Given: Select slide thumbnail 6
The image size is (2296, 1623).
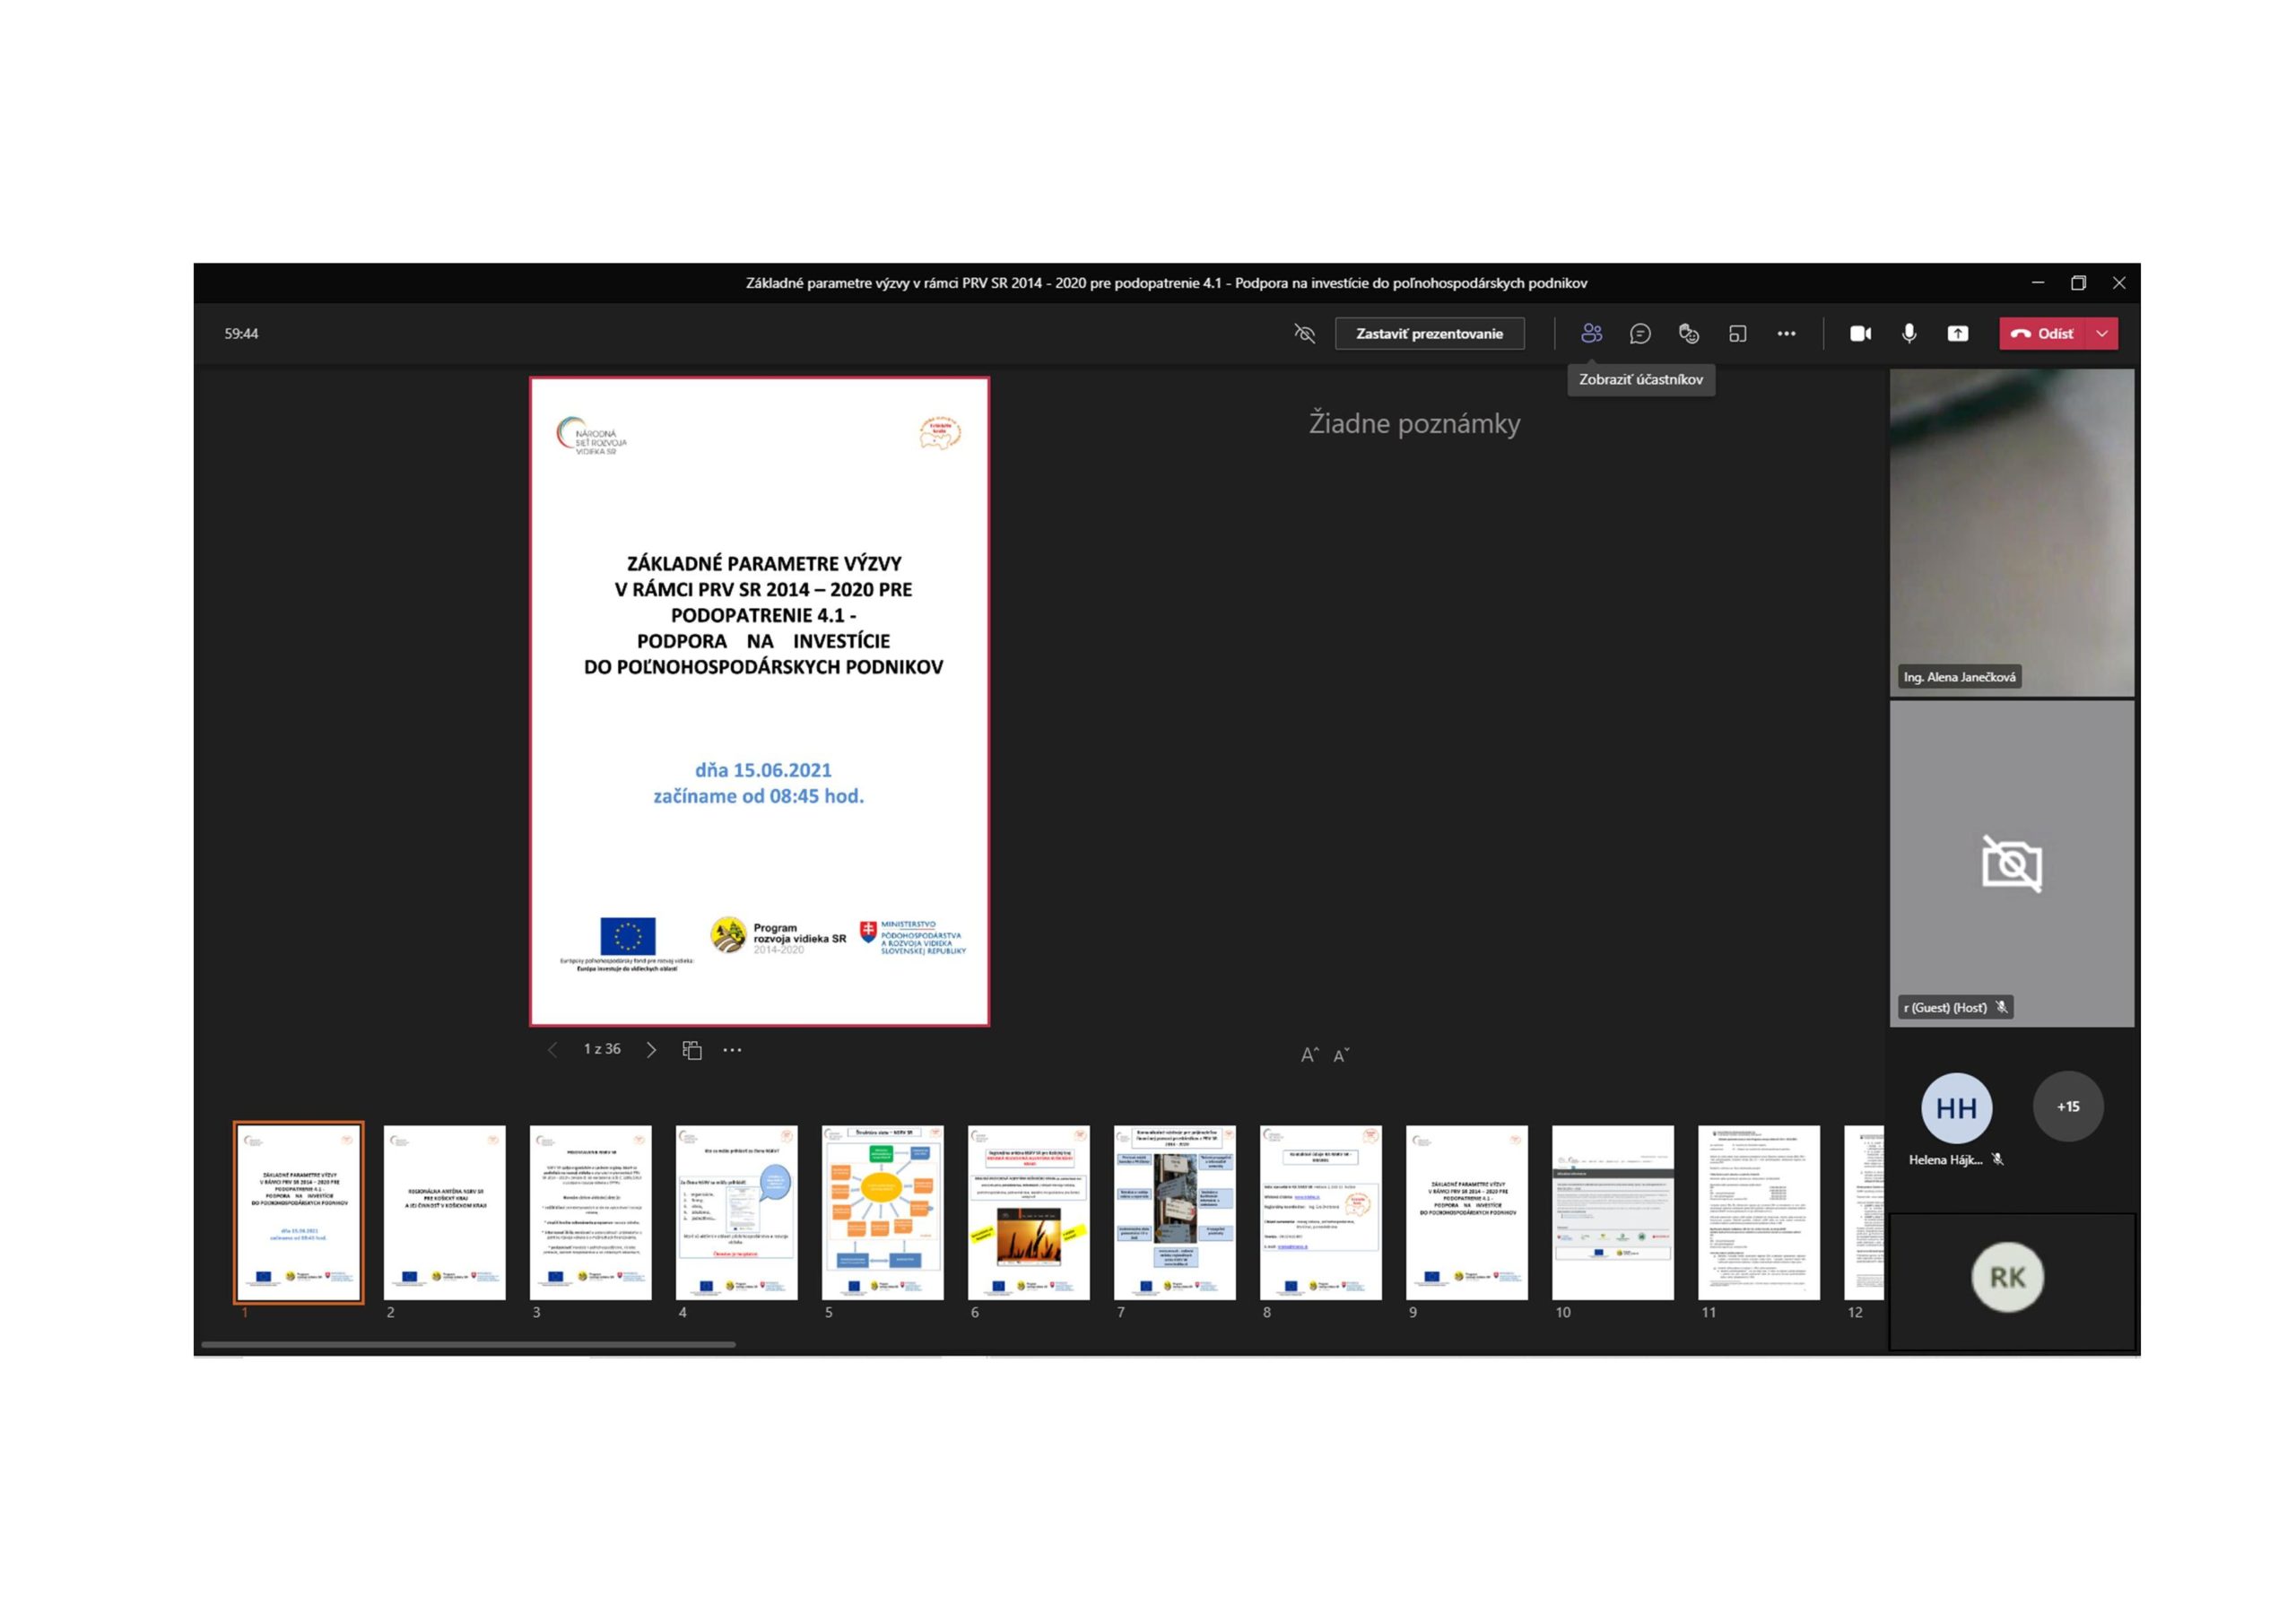Looking at the screenshot, I should click(x=1029, y=1212).
